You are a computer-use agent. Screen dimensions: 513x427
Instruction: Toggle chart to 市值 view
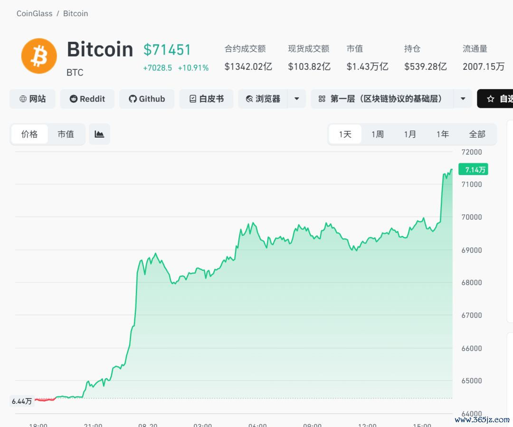coord(66,134)
